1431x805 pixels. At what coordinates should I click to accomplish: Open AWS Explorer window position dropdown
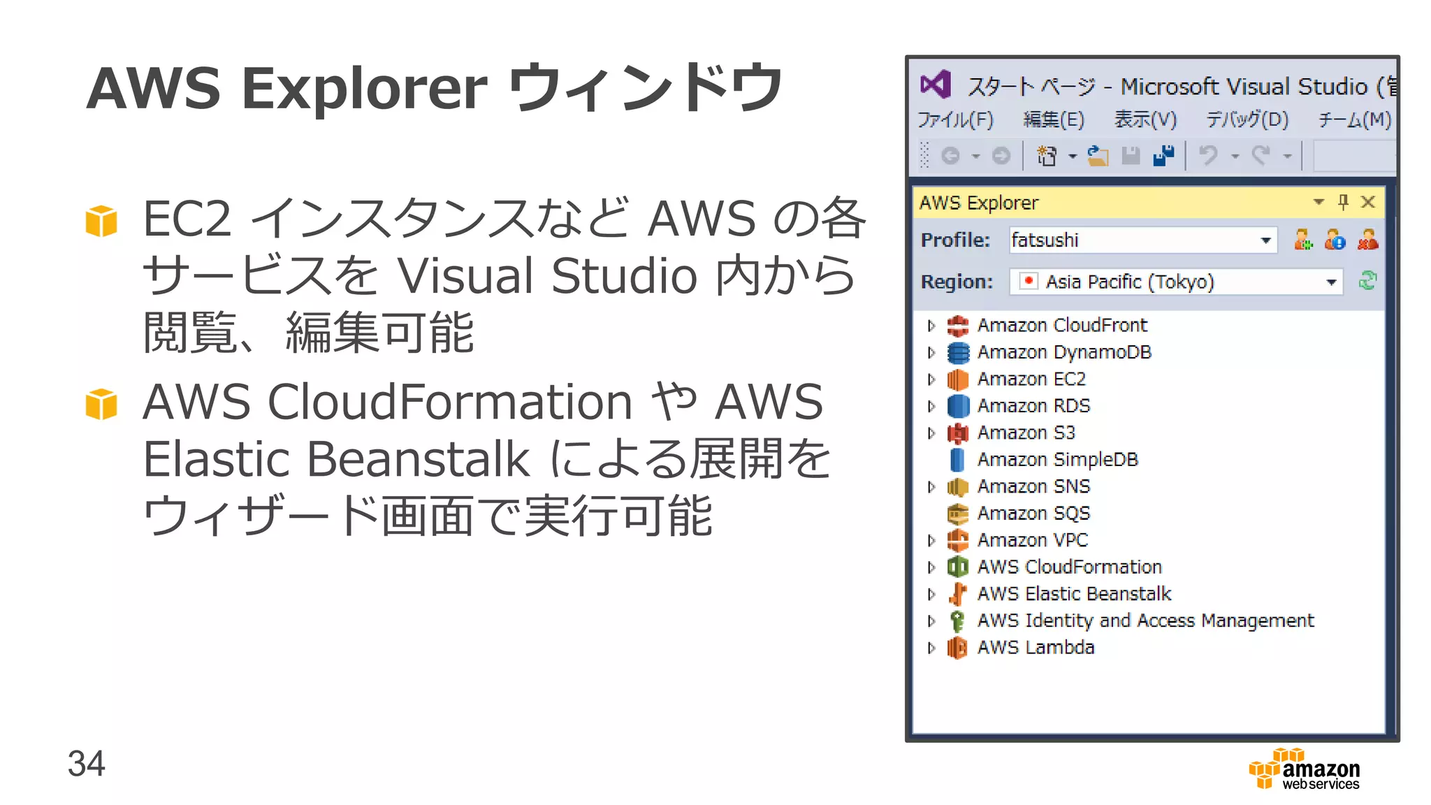(x=1319, y=202)
